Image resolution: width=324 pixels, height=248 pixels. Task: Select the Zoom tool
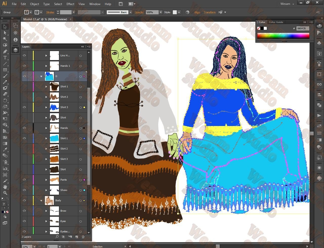5,193
